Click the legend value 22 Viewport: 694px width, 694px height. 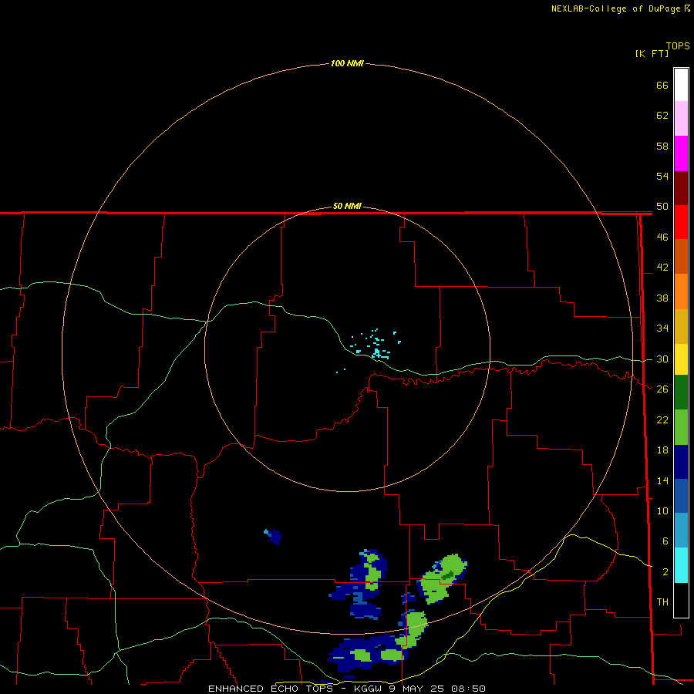(x=662, y=419)
